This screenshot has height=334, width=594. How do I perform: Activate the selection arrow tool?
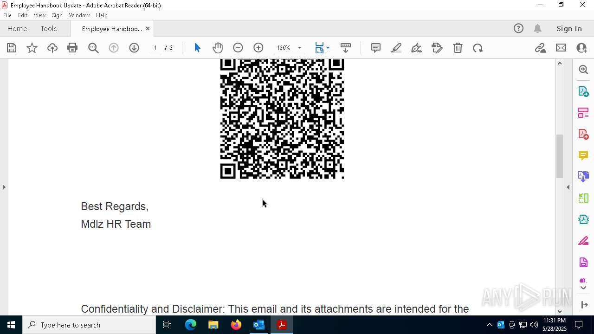197,48
